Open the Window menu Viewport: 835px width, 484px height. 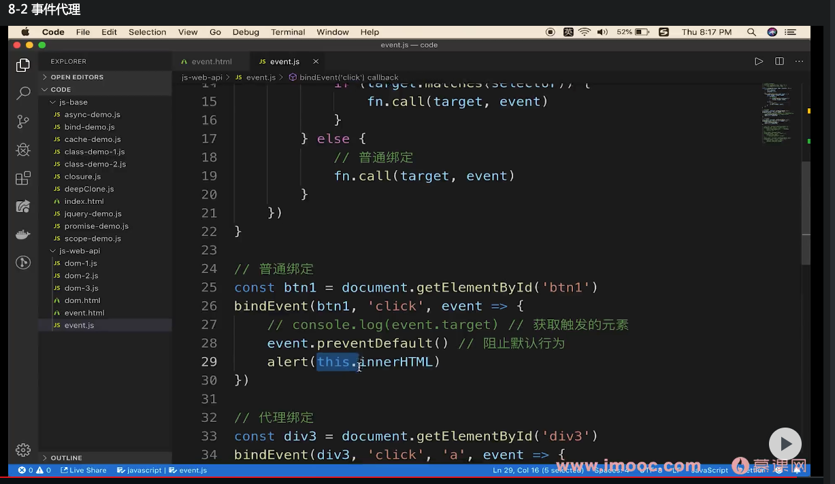coord(333,32)
